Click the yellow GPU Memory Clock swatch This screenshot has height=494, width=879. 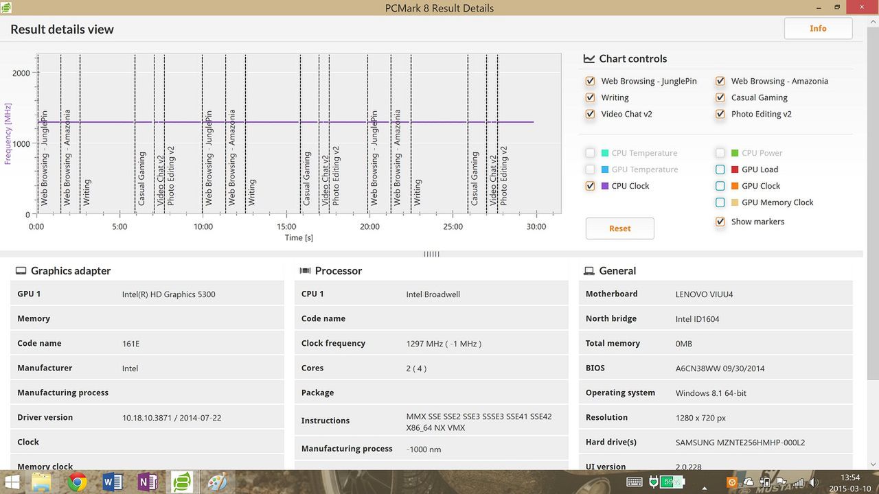point(735,202)
